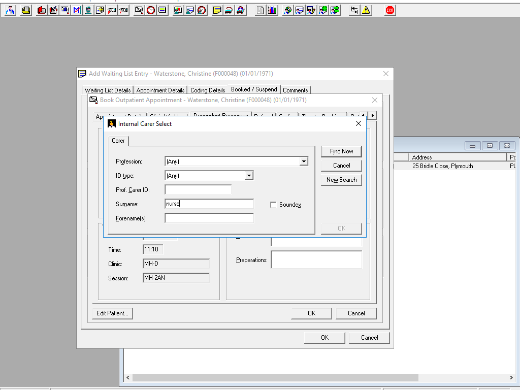Click the pointing hand P icon
This screenshot has height=390, width=520.
coord(123,10)
